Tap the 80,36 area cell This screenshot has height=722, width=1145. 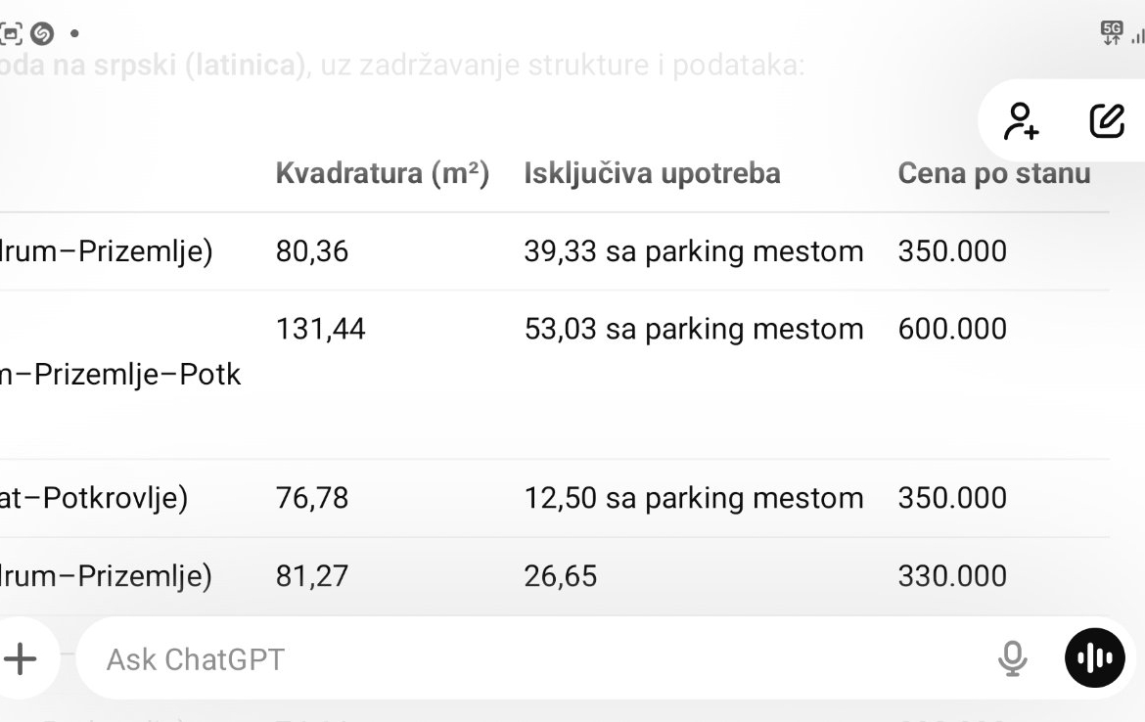click(312, 251)
